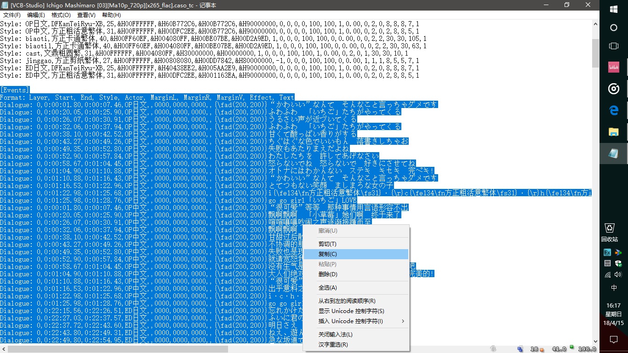Open the 编辑(E) menu
628x353 pixels.
pyautogui.click(x=36, y=15)
